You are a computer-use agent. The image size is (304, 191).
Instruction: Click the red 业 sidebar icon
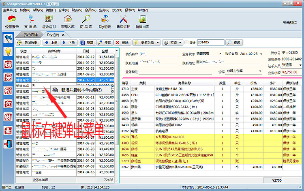(8, 131)
